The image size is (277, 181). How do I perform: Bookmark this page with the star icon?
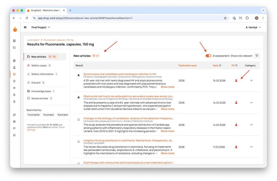click(225, 18)
